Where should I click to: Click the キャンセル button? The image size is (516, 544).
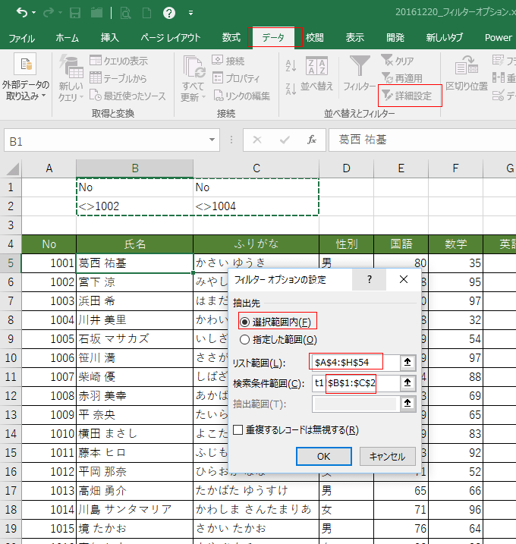[386, 456]
